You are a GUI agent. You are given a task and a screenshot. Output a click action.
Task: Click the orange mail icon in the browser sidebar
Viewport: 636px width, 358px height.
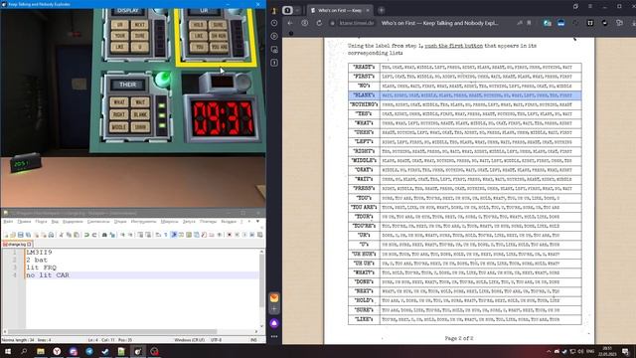coord(274,297)
